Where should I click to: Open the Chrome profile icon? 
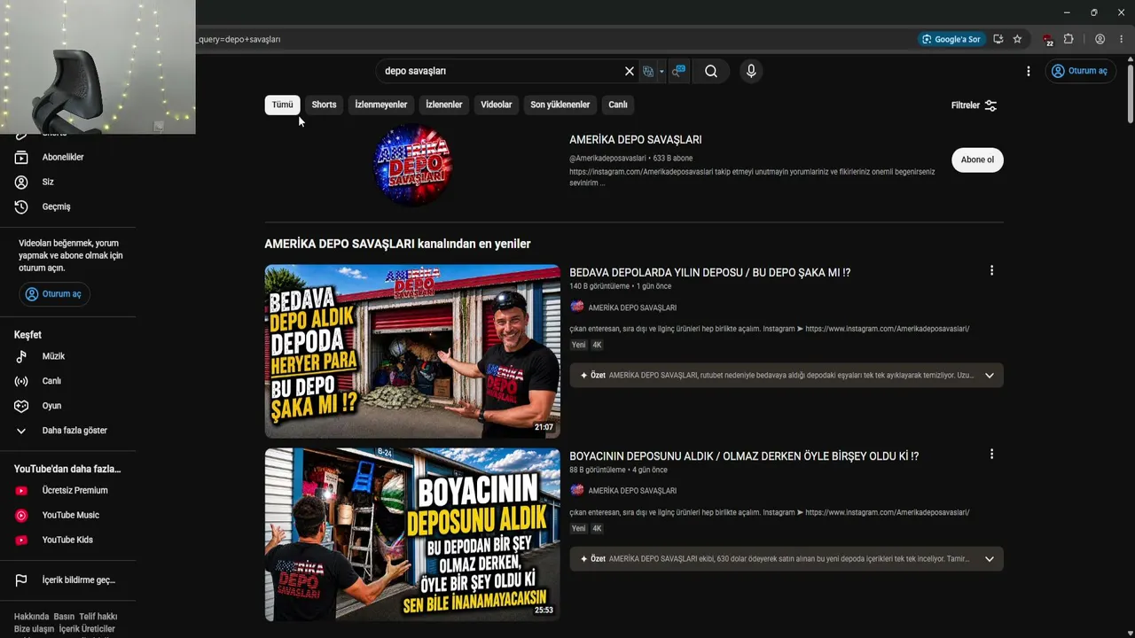click(x=1100, y=39)
